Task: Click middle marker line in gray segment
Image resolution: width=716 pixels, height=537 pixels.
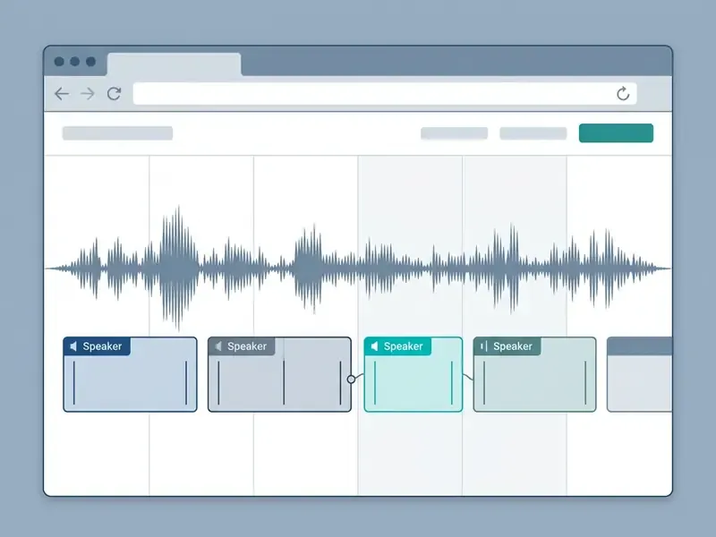Action: tap(284, 383)
